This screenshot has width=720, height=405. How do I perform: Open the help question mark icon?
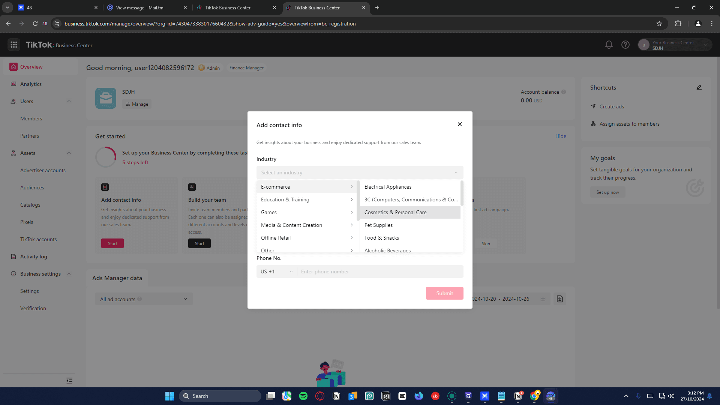coord(625,45)
